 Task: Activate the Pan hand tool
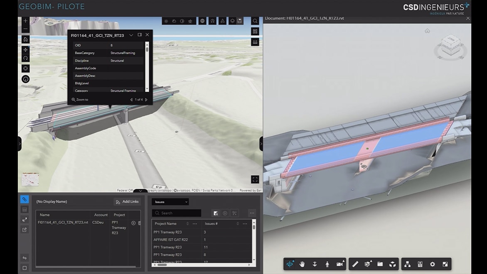pos(302,264)
